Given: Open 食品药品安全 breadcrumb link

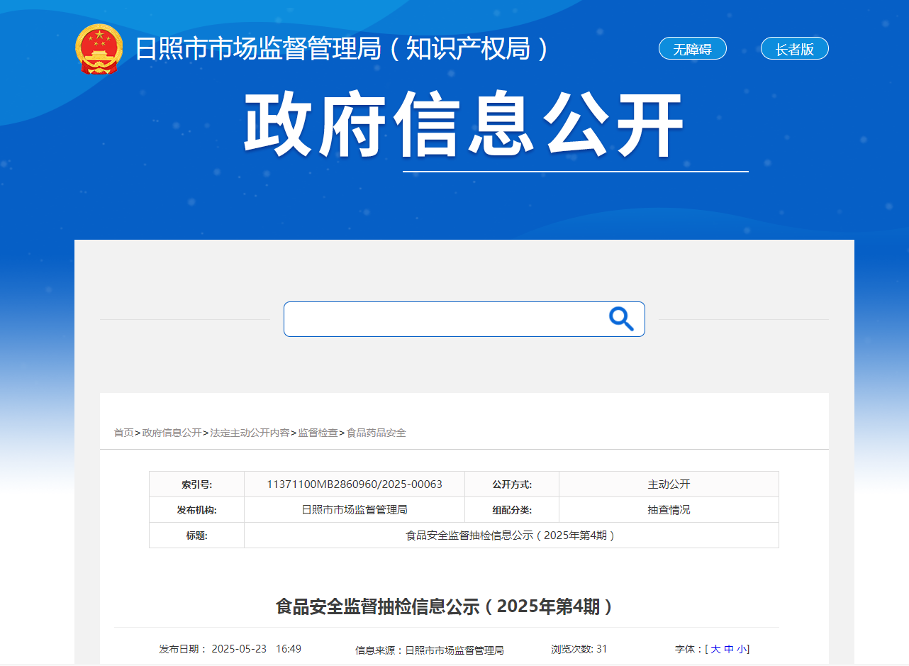Looking at the screenshot, I should coord(376,433).
